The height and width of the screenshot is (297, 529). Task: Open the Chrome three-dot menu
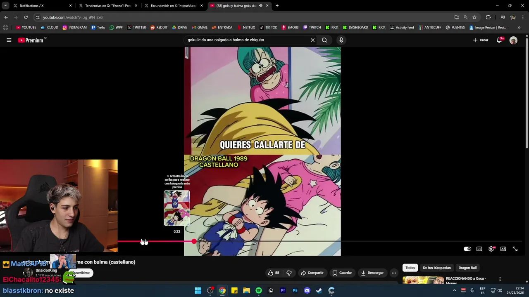[523, 17]
